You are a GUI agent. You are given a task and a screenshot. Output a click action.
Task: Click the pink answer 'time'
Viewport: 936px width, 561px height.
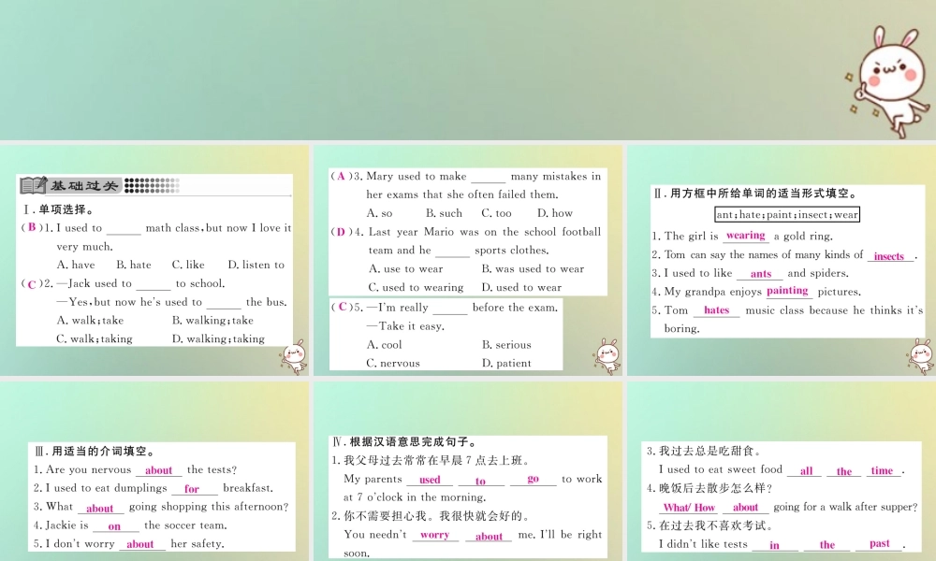[x=882, y=470]
